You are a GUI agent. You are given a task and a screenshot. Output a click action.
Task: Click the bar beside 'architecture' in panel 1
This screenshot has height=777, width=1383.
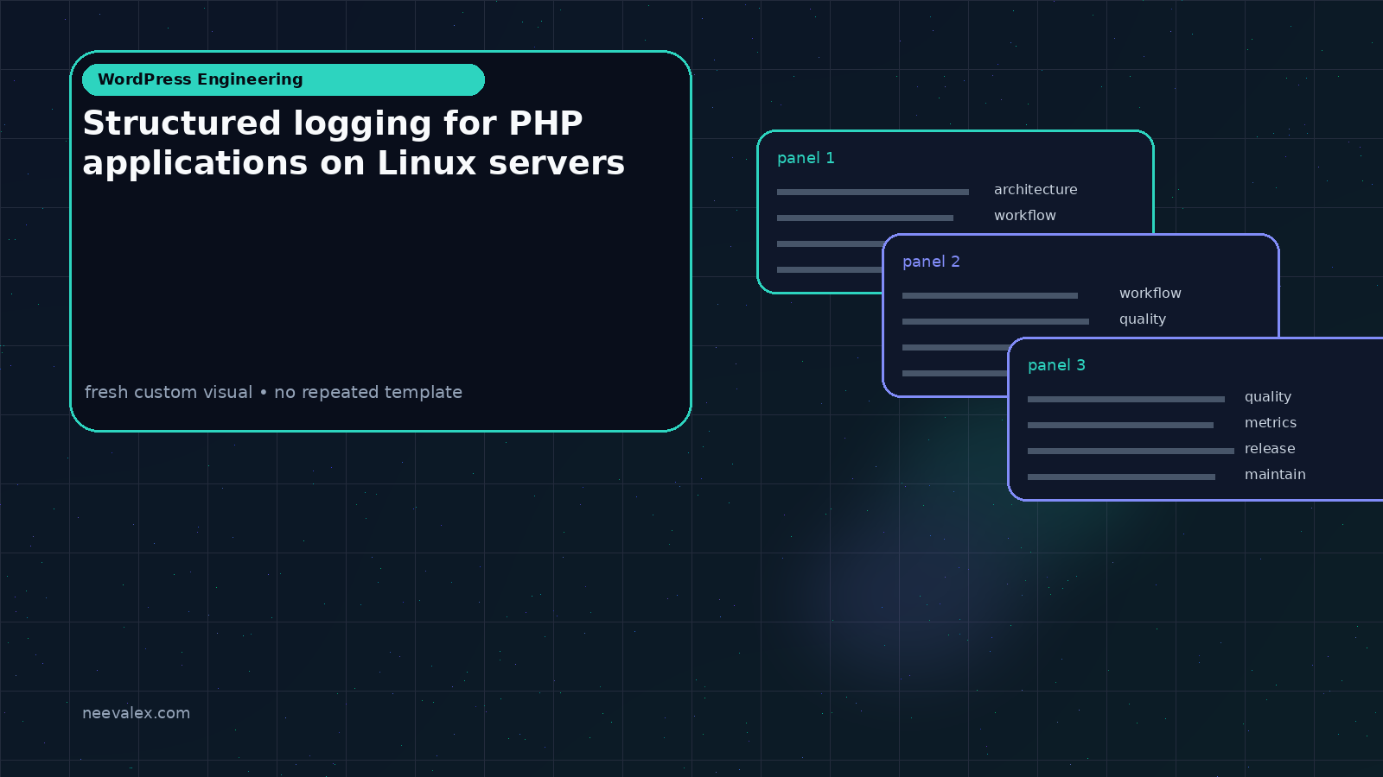tap(873, 192)
